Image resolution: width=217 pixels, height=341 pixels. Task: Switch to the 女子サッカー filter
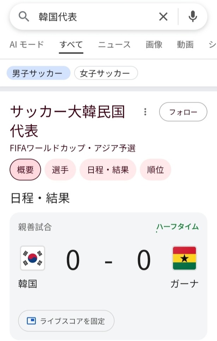tap(106, 73)
